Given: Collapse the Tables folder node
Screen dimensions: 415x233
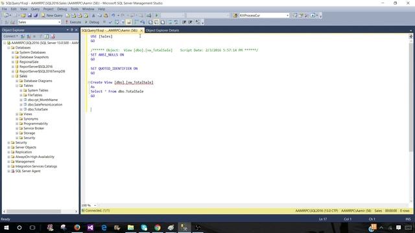Looking at the screenshot, I should pos(17,85).
